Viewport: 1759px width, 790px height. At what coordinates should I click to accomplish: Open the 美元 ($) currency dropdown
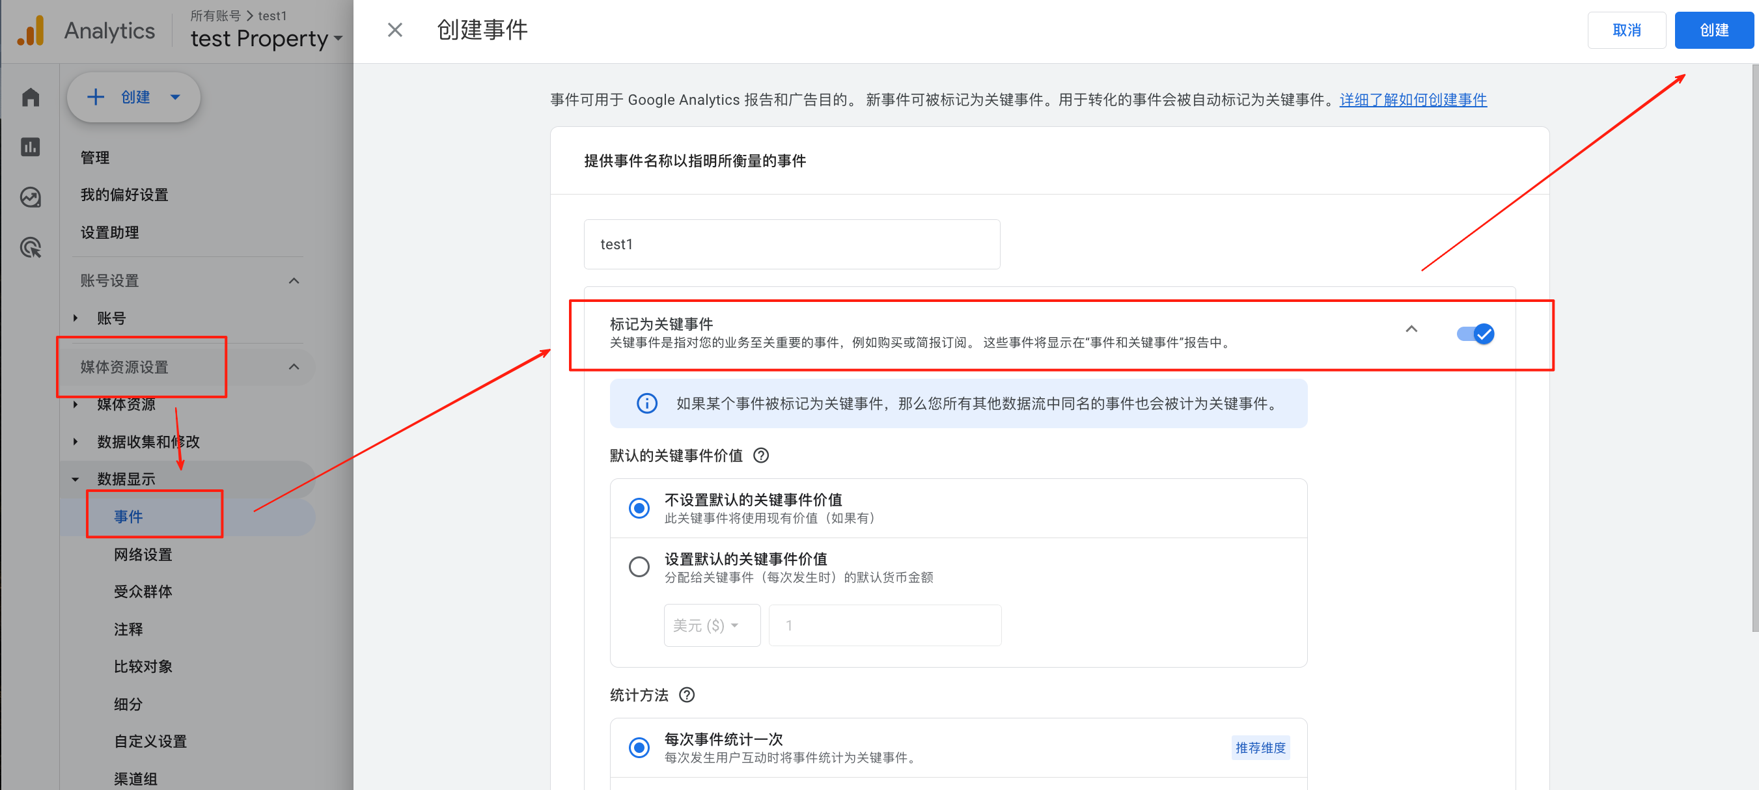712,625
